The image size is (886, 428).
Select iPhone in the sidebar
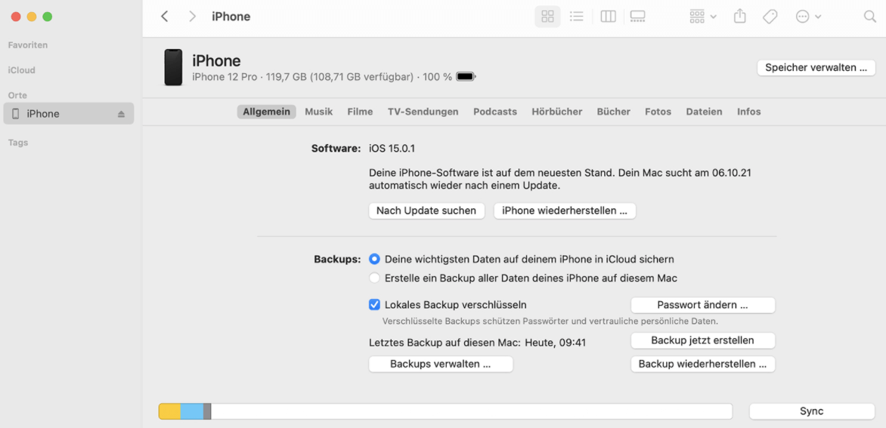pos(43,114)
